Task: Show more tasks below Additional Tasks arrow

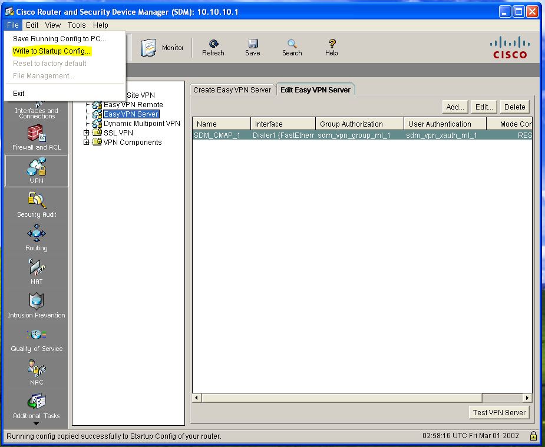Action: click(36, 423)
